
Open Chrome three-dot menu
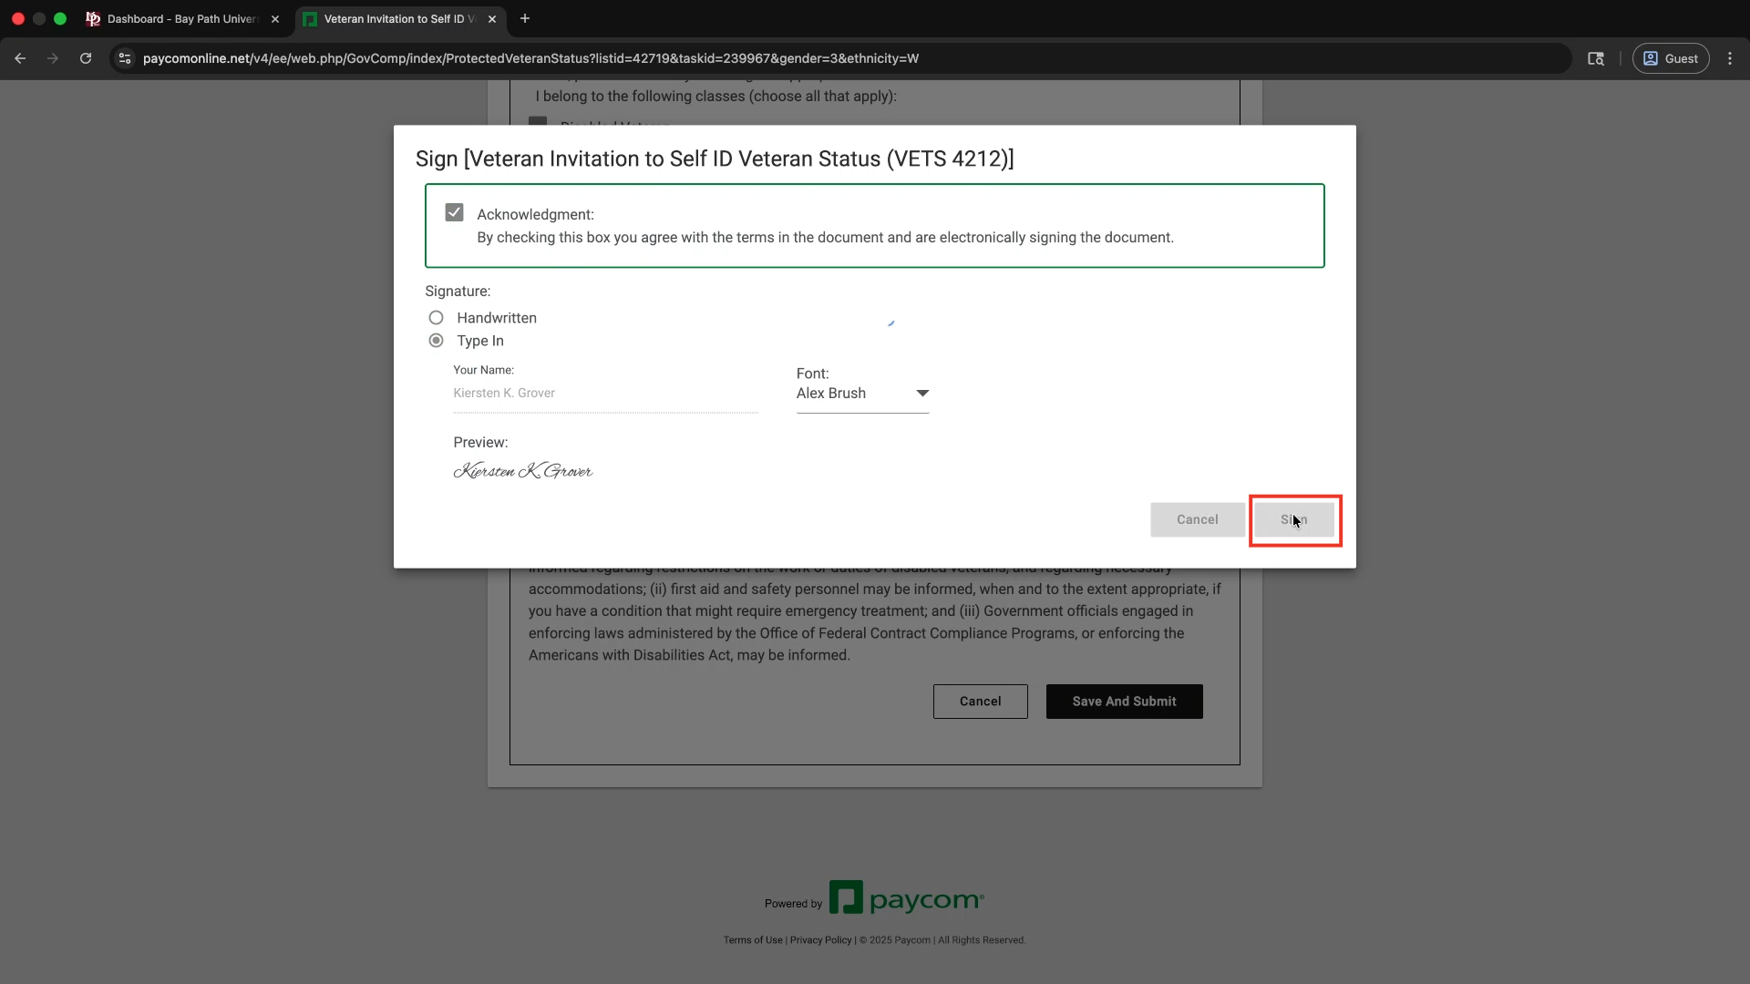pos(1730,58)
